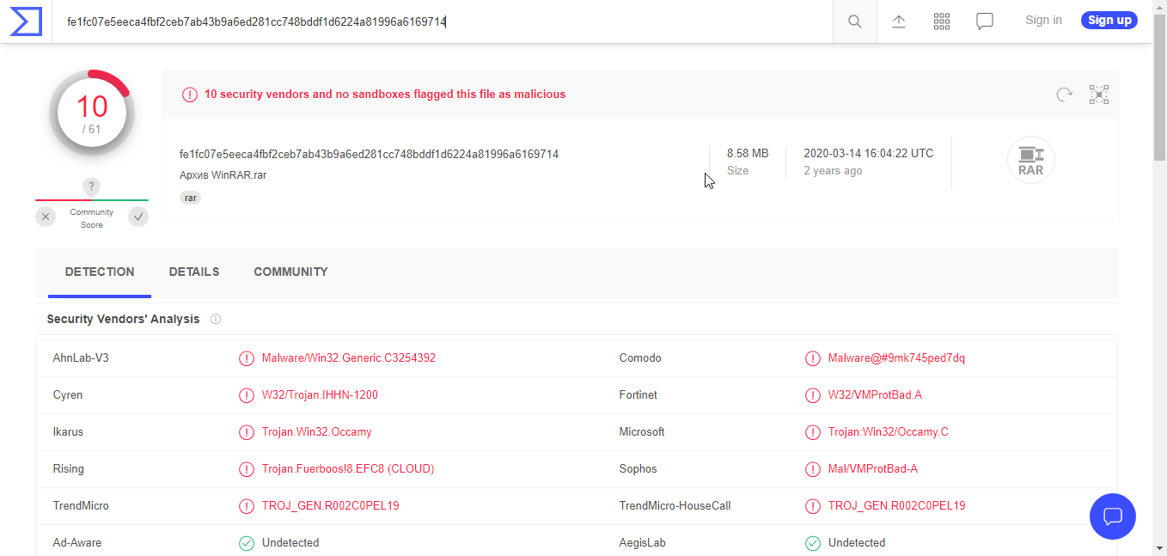Click the '2020-03-14 16:04:22 UTC' date
The image size is (1167, 556).
tap(868, 154)
